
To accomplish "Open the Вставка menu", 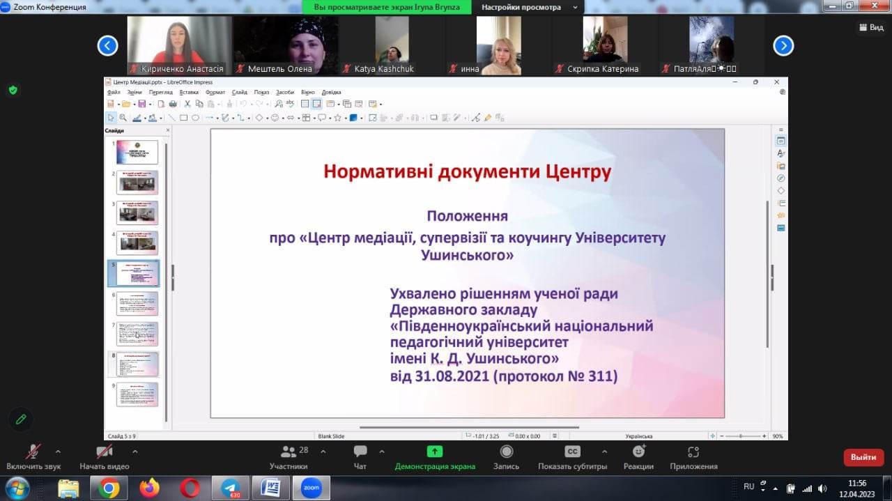I will (189, 92).
